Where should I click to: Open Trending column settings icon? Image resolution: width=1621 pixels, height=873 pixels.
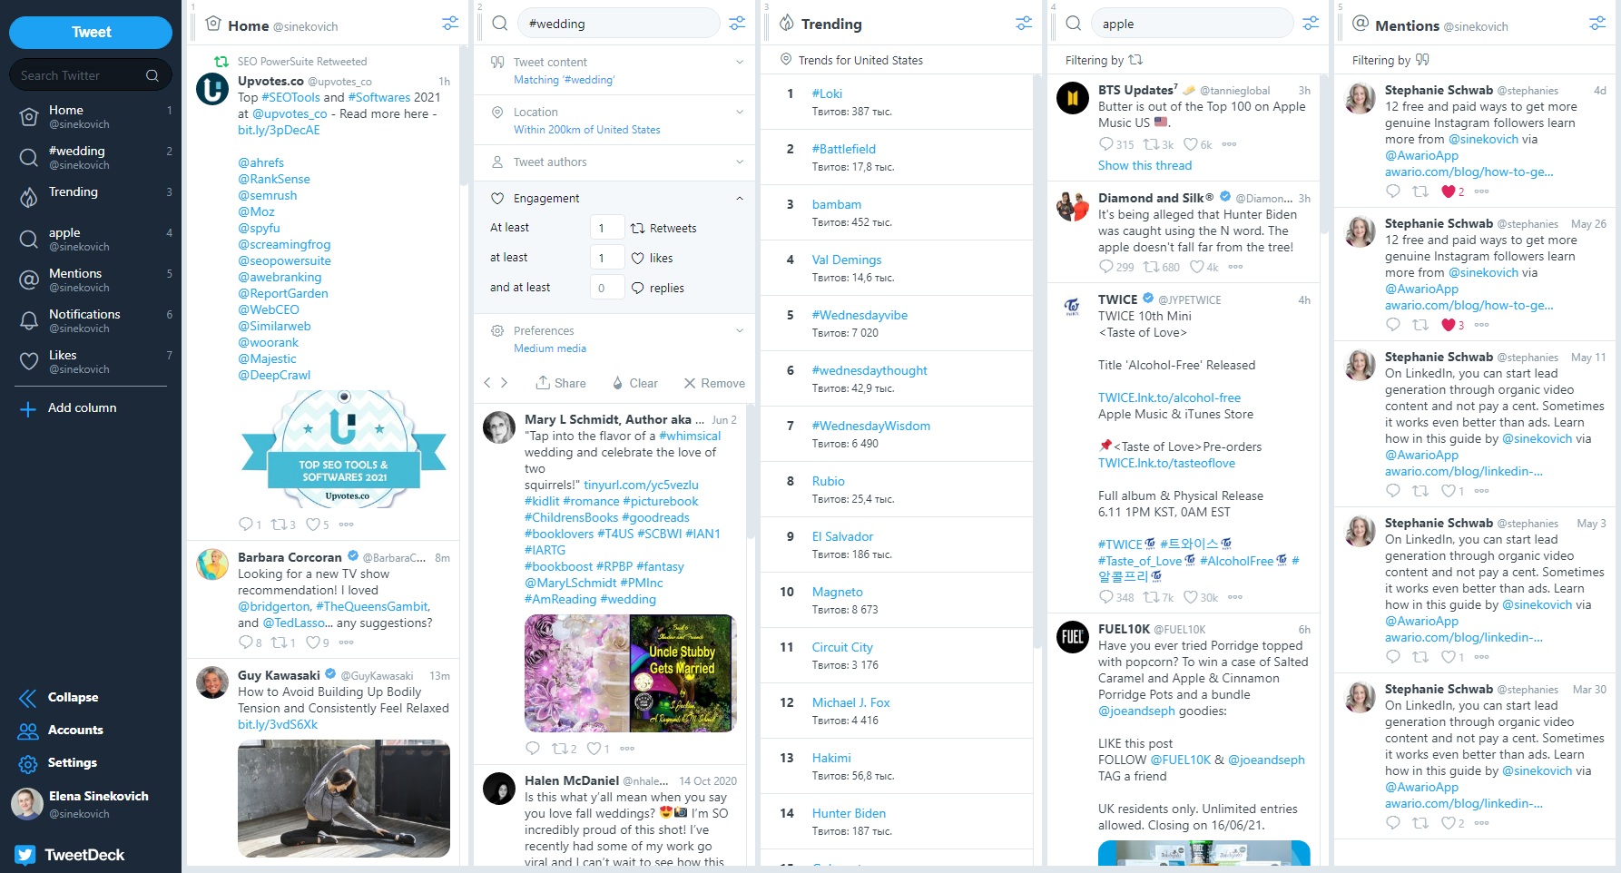[1024, 24]
